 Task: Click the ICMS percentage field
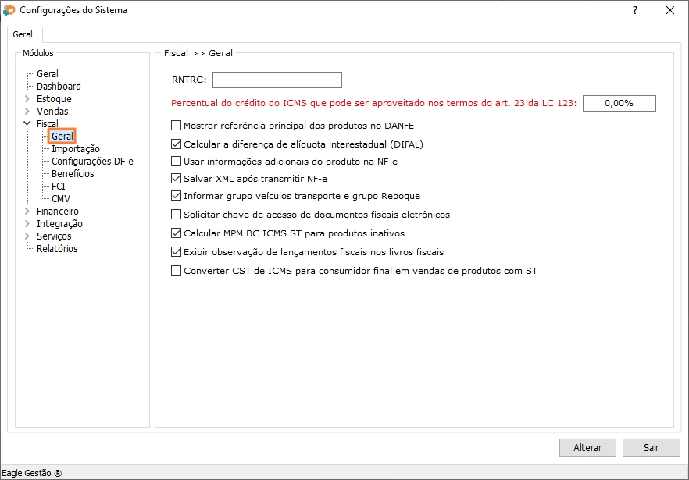pyautogui.click(x=619, y=103)
